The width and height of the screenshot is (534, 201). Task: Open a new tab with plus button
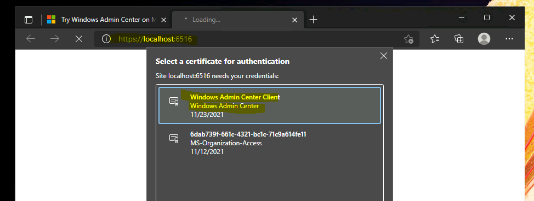[313, 20]
